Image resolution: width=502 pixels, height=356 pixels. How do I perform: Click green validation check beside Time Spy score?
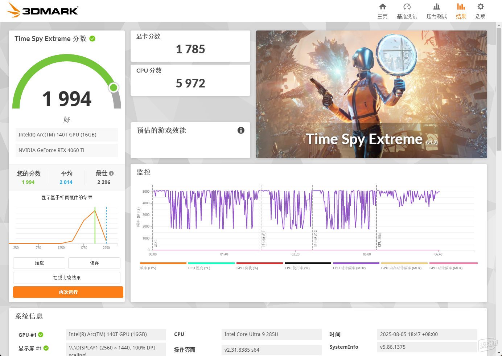[92, 38]
